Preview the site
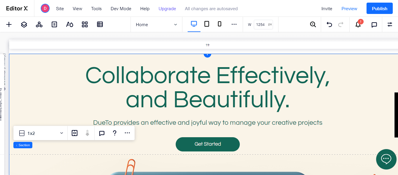This screenshot has width=398, height=175. coord(349,8)
